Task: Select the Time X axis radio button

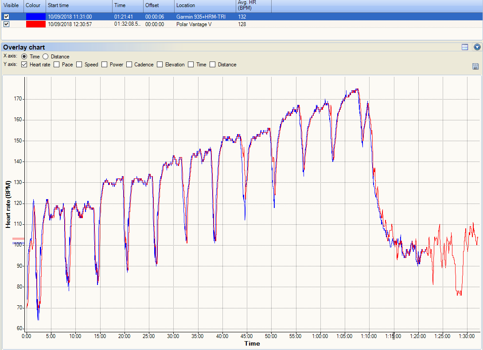Action: click(x=24, y=57)
